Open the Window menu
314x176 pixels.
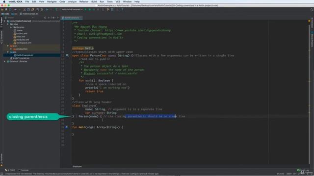point(127,1)
